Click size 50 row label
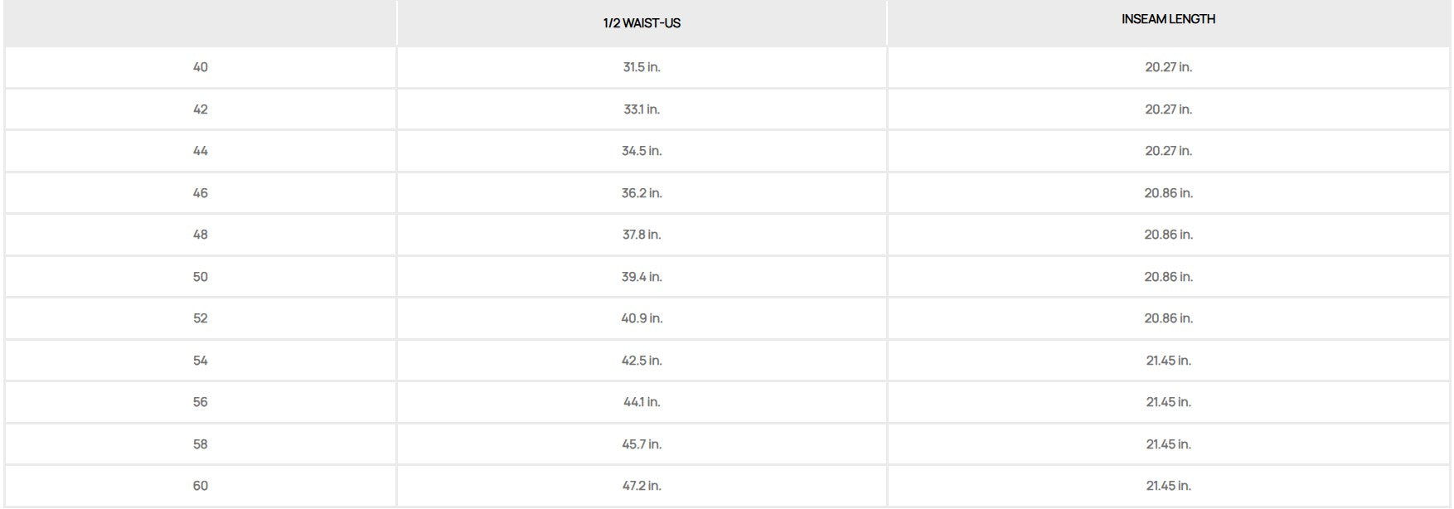1454x509 pixels. (201, 277)
